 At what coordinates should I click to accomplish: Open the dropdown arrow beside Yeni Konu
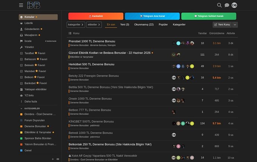pyautogui.click(x=235, y=25)
